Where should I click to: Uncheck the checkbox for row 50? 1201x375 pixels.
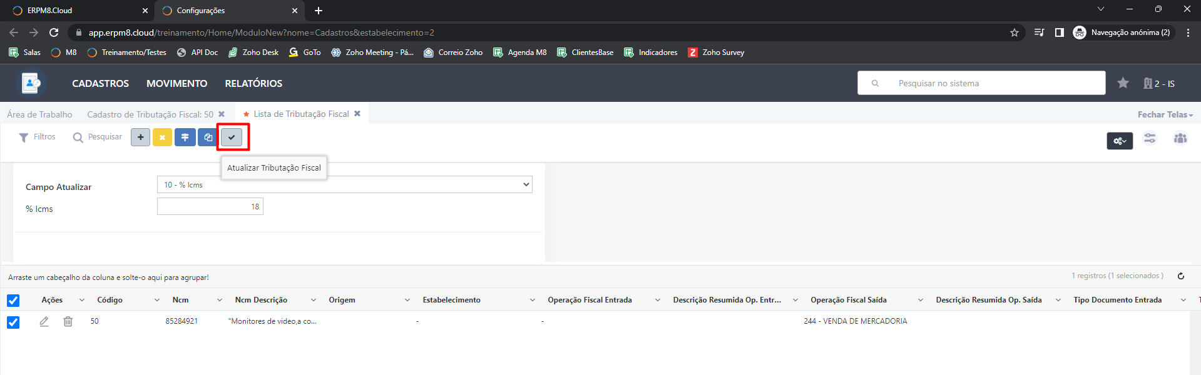13,322
